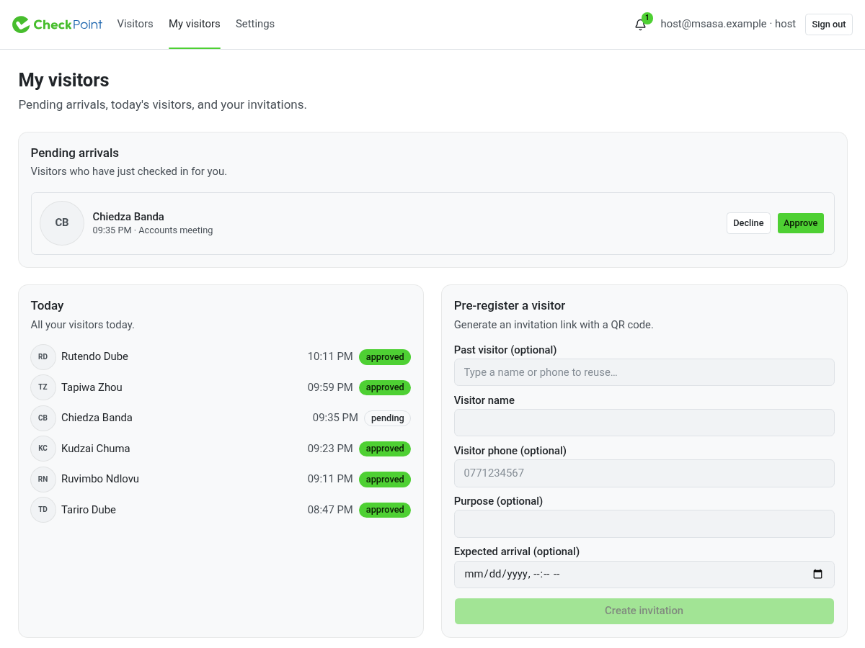Click host@msasa.example account label
865x648 pixels.
point(728,24)
